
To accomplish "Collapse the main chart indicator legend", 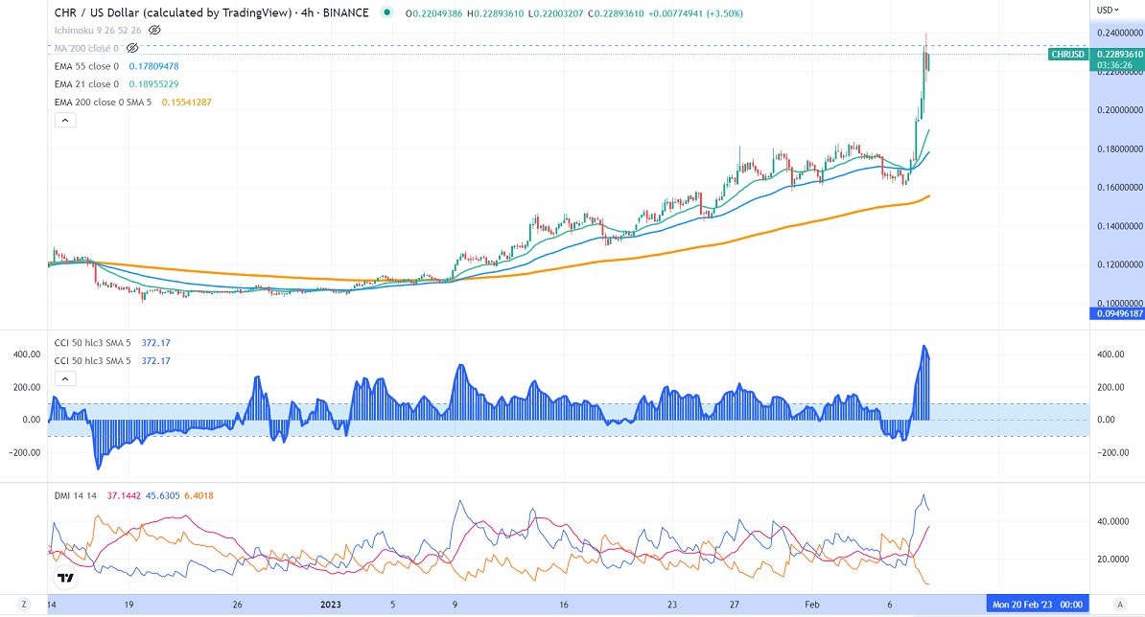I will (64, 121).
